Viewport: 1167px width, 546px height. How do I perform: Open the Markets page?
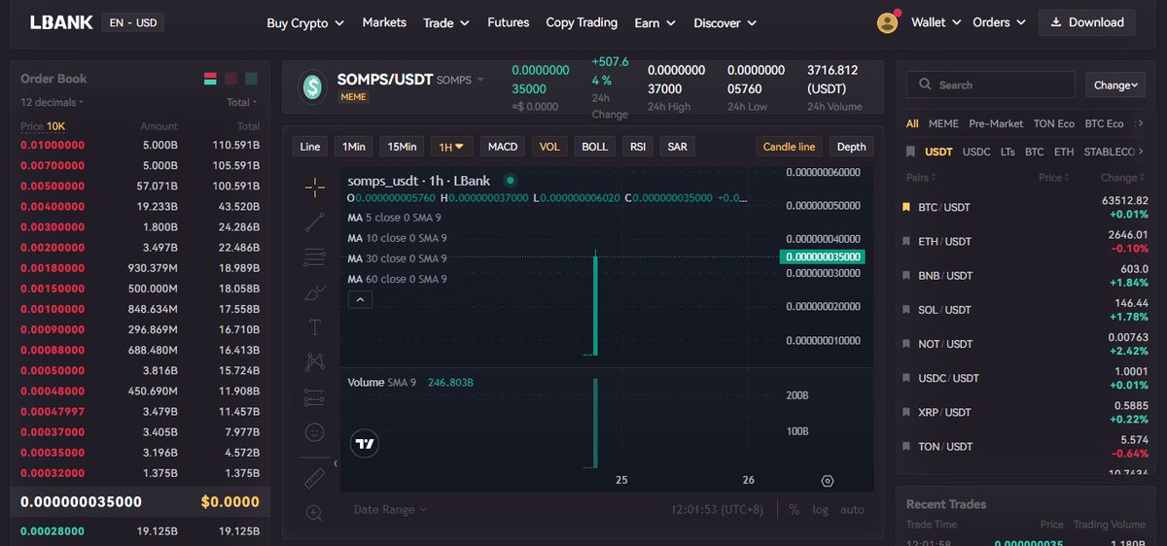click(384, 22)
